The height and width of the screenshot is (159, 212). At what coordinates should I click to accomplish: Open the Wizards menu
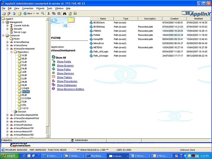[40, 8]
